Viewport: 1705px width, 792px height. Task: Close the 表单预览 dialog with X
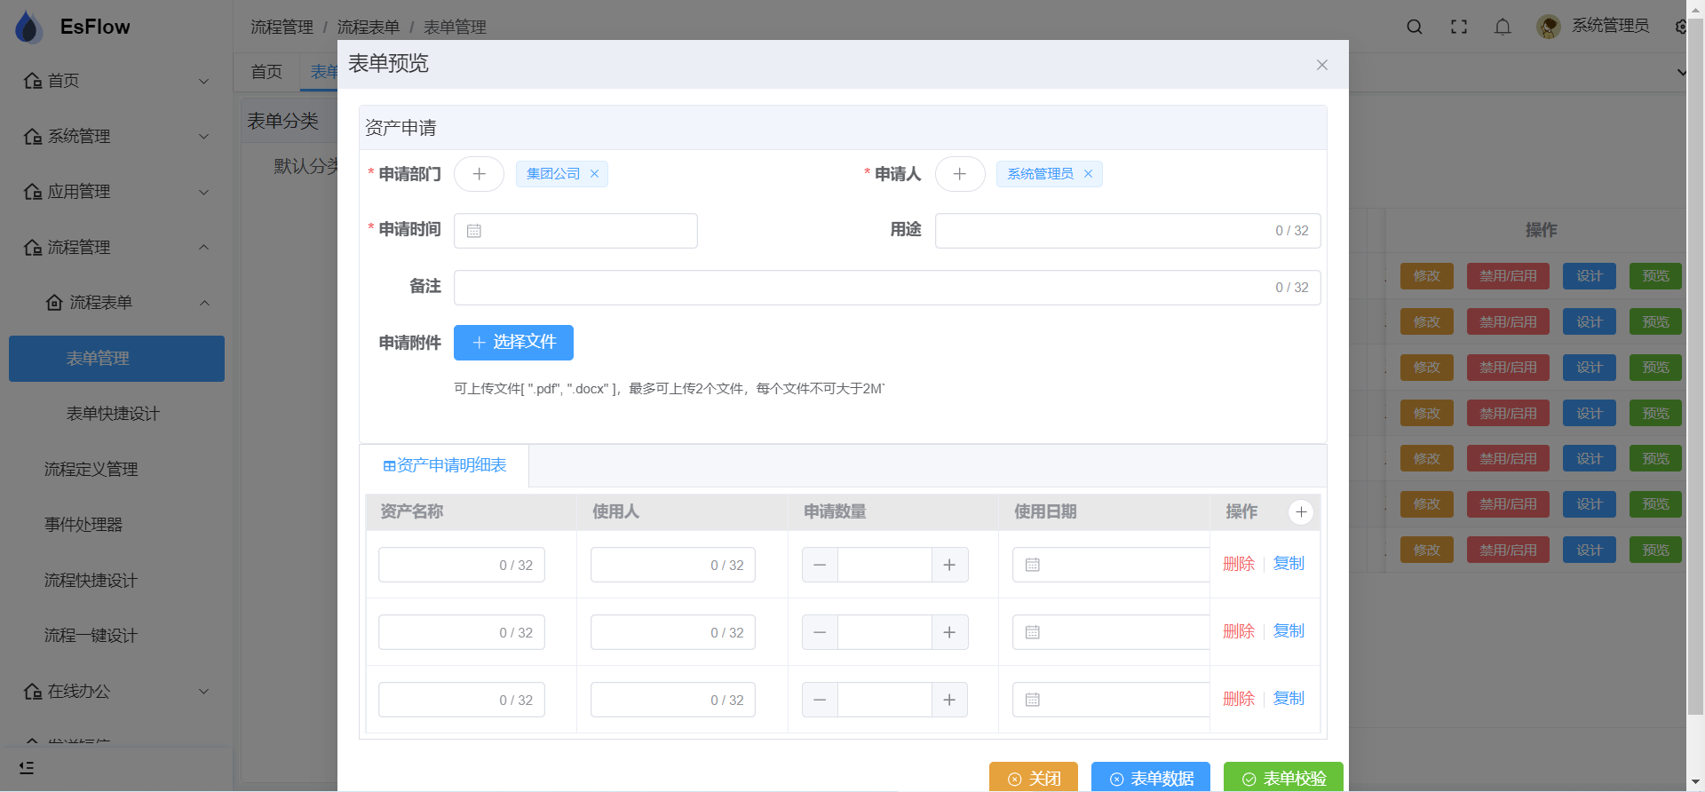point(1322,65)
